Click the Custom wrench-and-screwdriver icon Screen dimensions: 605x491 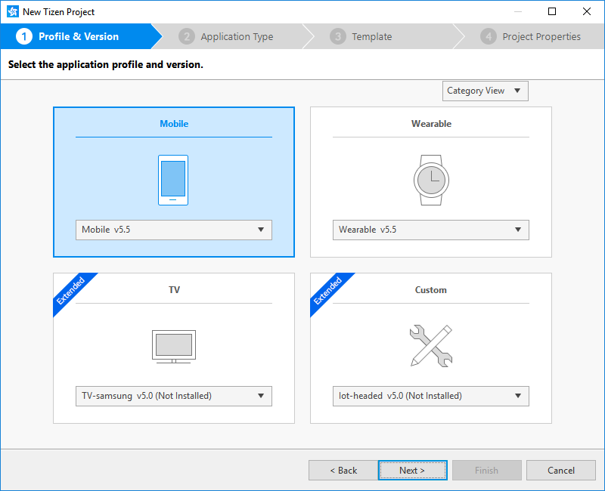(430, 346)
